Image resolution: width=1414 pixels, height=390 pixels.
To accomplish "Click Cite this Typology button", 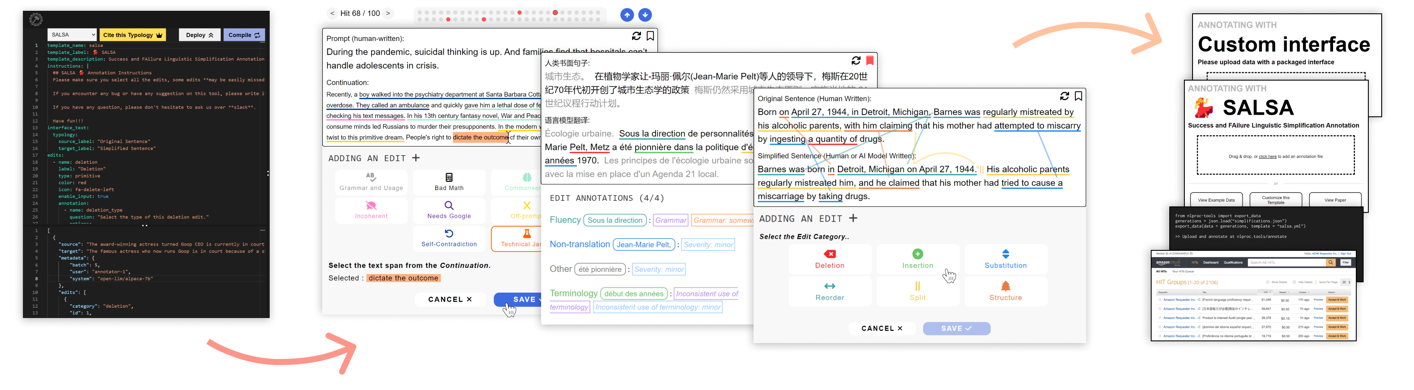I will coord(133,34).
